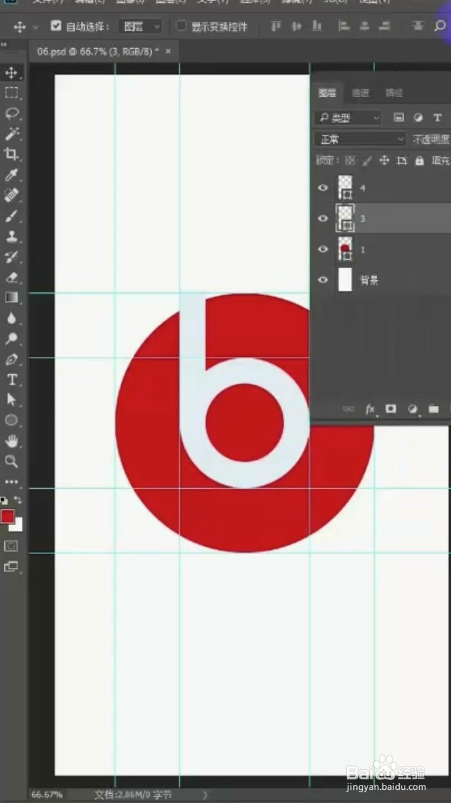Swap foreground and background colors
The width and height of the screenshot is (451, 803).
pyautogui.click(x=18, y=500)
